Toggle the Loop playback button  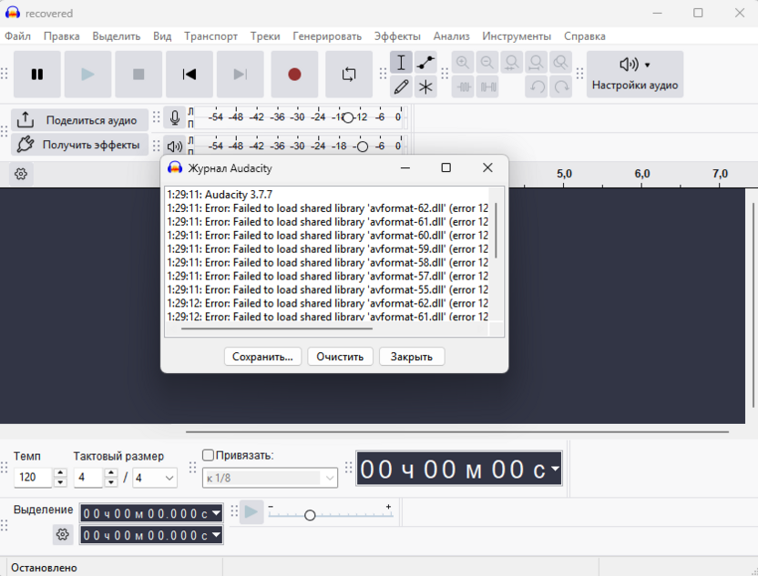pyautogui.click(x=349, y=75)
